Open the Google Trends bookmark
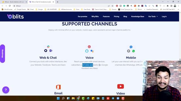181x101 pixels. 20,9
